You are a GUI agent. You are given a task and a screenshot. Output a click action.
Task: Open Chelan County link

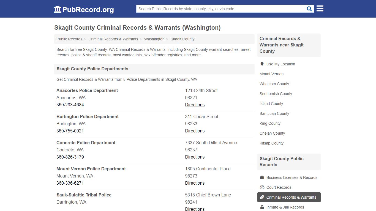tap(272, 133)
